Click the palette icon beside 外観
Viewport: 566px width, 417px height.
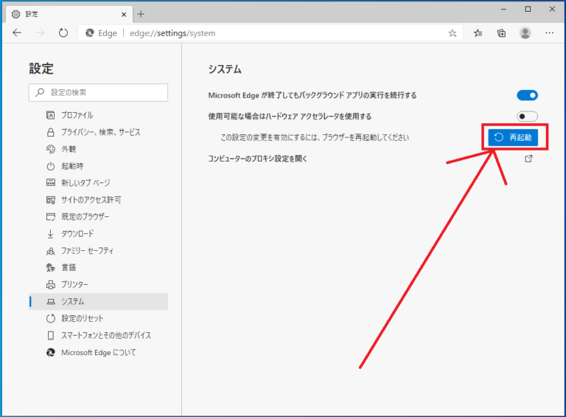click(51, 149)
